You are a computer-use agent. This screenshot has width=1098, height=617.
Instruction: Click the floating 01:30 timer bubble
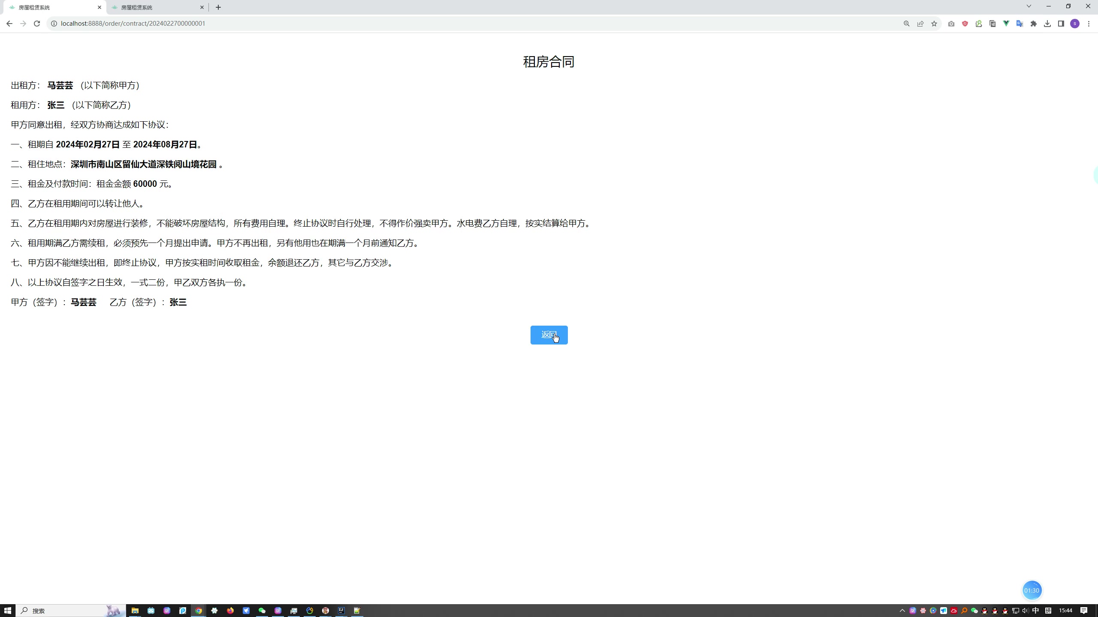[x=1032, y=590]
